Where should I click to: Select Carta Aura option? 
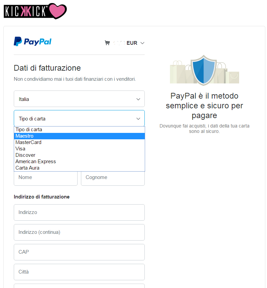[79, 168]
